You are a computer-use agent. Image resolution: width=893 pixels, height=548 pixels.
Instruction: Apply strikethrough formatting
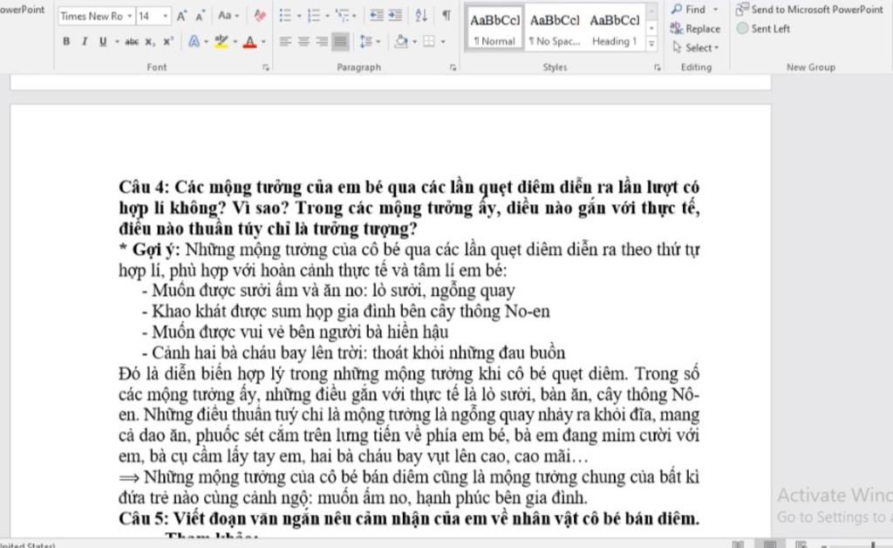tap(132, 42)
